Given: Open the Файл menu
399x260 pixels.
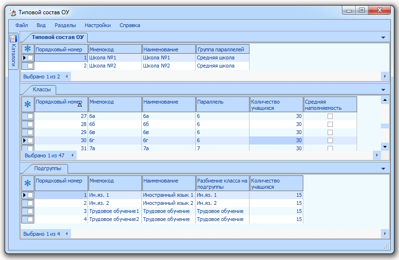Looking at the screenshot, I should pos(21,25).
